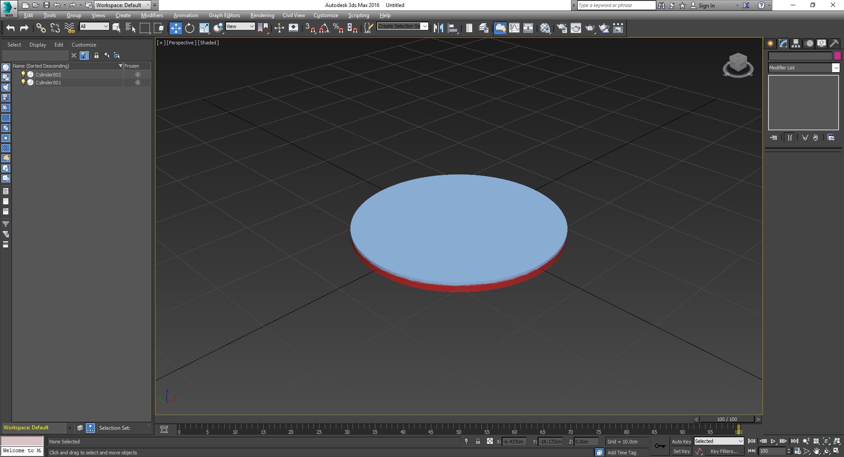
Task: Click the object color swatch
Action: click(x=837, y=56)
